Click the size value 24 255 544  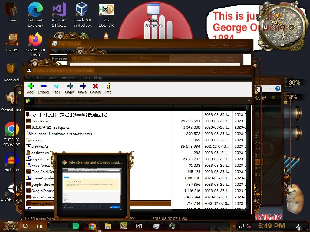[190, 121]
